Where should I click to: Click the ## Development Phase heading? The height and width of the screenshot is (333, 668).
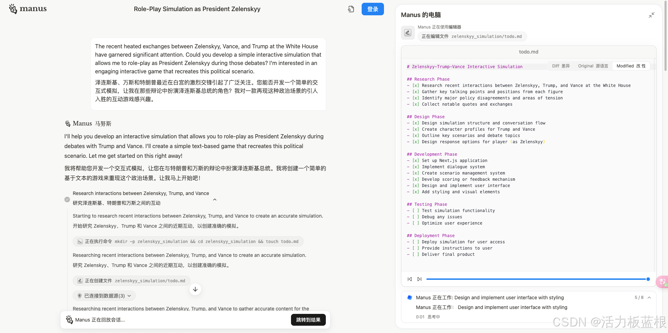(x=432, y=154)
